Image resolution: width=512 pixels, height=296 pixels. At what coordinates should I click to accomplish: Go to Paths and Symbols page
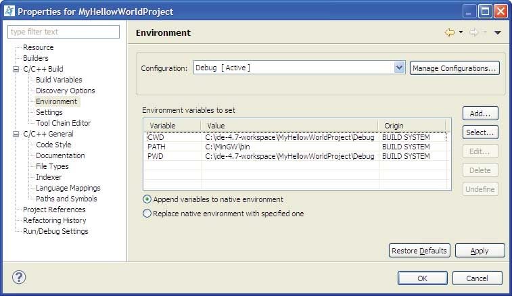pos(66,199)
